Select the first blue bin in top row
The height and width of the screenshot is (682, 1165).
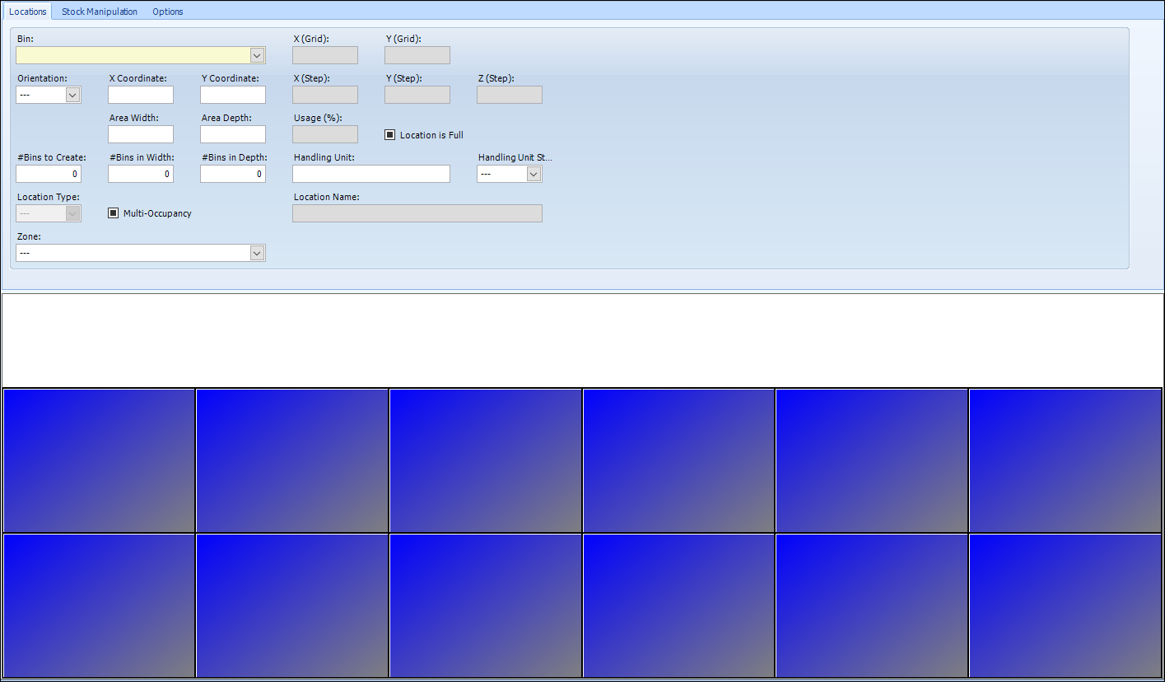99,460
